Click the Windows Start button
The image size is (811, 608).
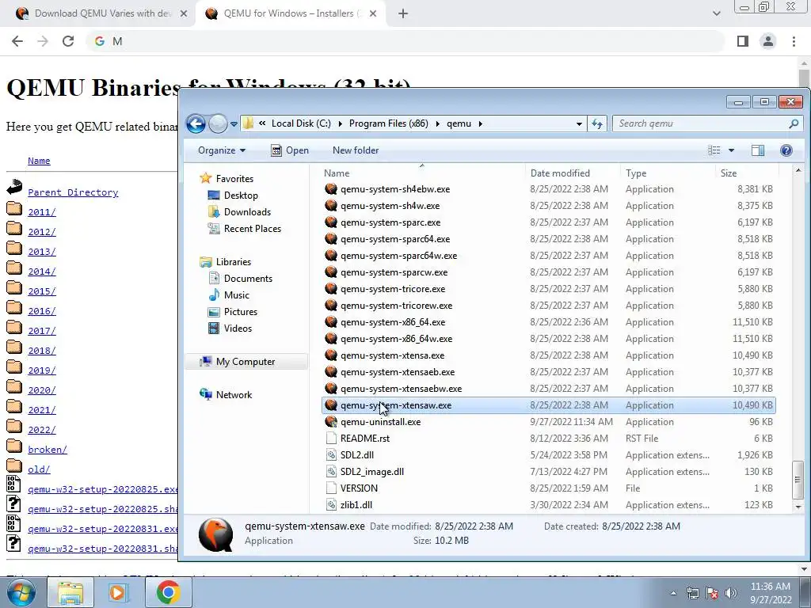21,592
